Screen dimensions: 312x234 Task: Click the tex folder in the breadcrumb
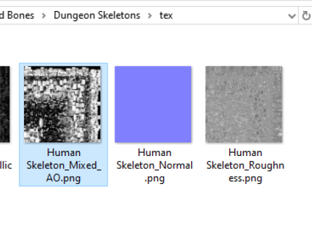click(x=166, y=16)
